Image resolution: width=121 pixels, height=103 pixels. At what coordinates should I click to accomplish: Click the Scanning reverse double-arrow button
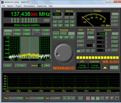click(56, 38)
